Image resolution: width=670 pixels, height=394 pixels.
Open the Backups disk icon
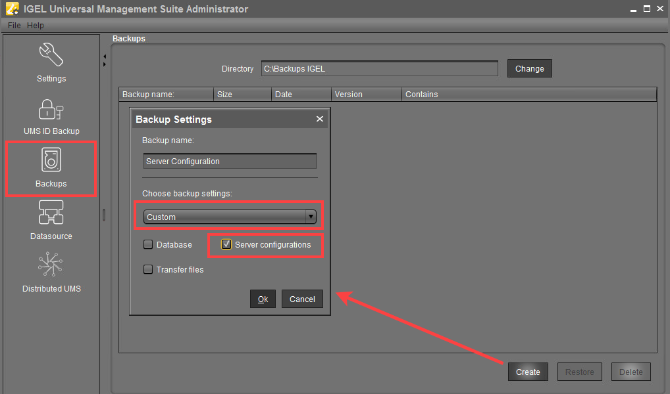click(51, 161)
